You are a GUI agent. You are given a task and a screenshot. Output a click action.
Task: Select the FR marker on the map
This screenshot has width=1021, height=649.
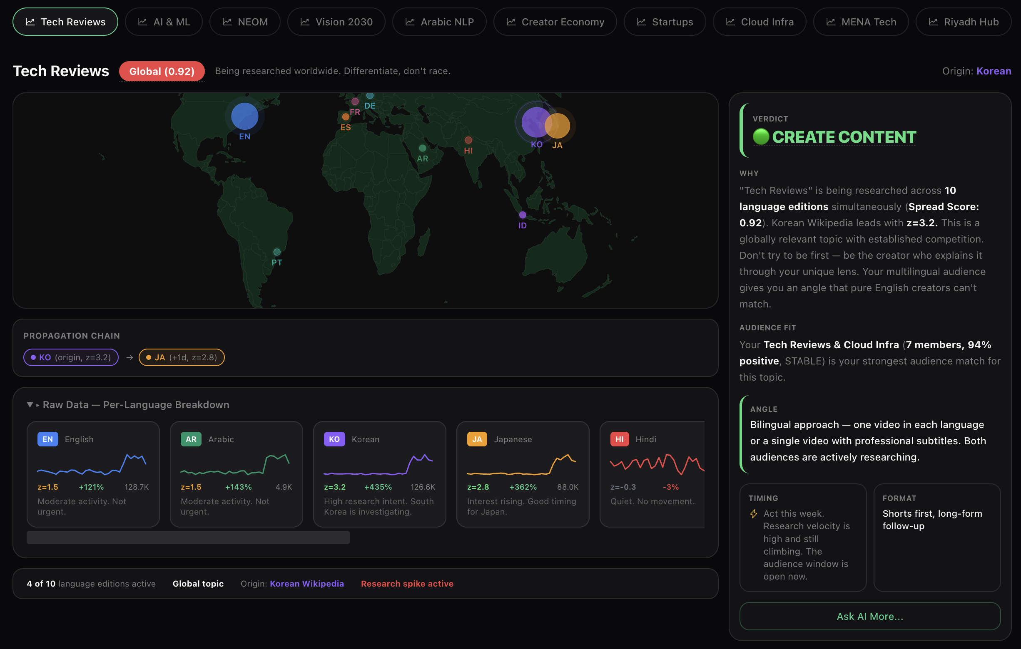click(355, 101)
